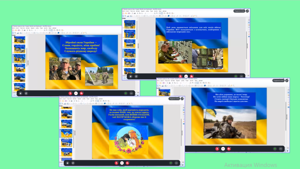Expand three-dot menu in 'Цей день' call bar
This screenshot has width=300, height=169.
(x=241, y=76)
